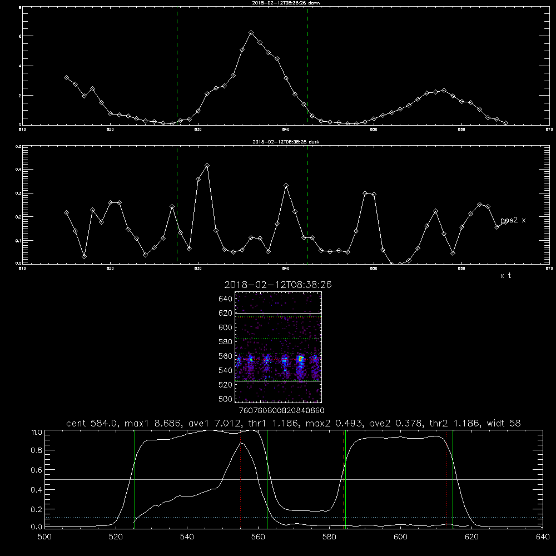Click the leftmost green vertical line in bottom plot
556x556 pixels.
(x=135, y=479)
